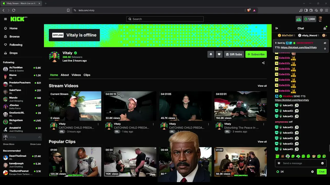Switch to the About tab

[x=65, y=75]
